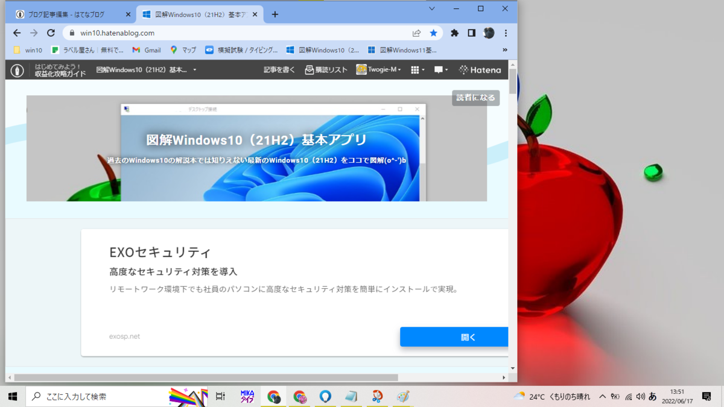The width and height of the screenshot is (724, 407).
Task: Click the Hatena logo link
Action: (x=480, y=70)
